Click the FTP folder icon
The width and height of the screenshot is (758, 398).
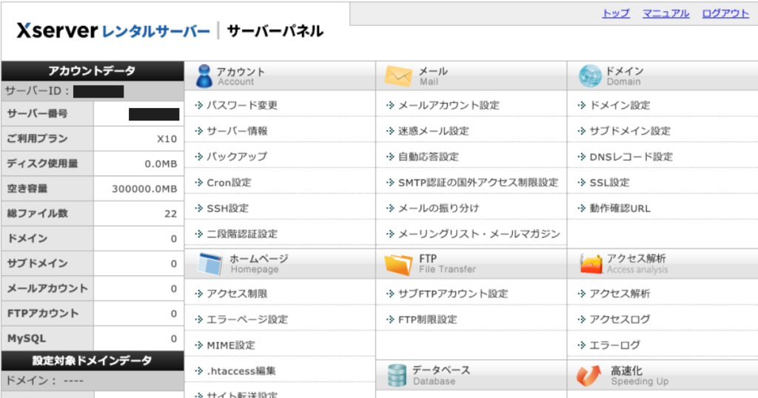click(x=398, y=263)
